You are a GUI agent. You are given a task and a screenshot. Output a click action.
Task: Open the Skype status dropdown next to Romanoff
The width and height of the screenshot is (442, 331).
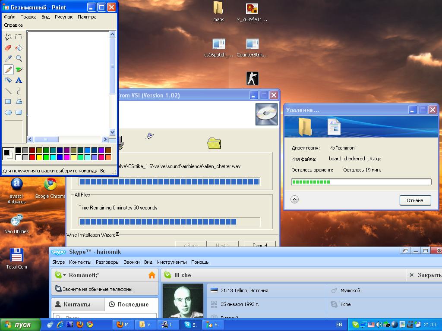click(65, 275)
